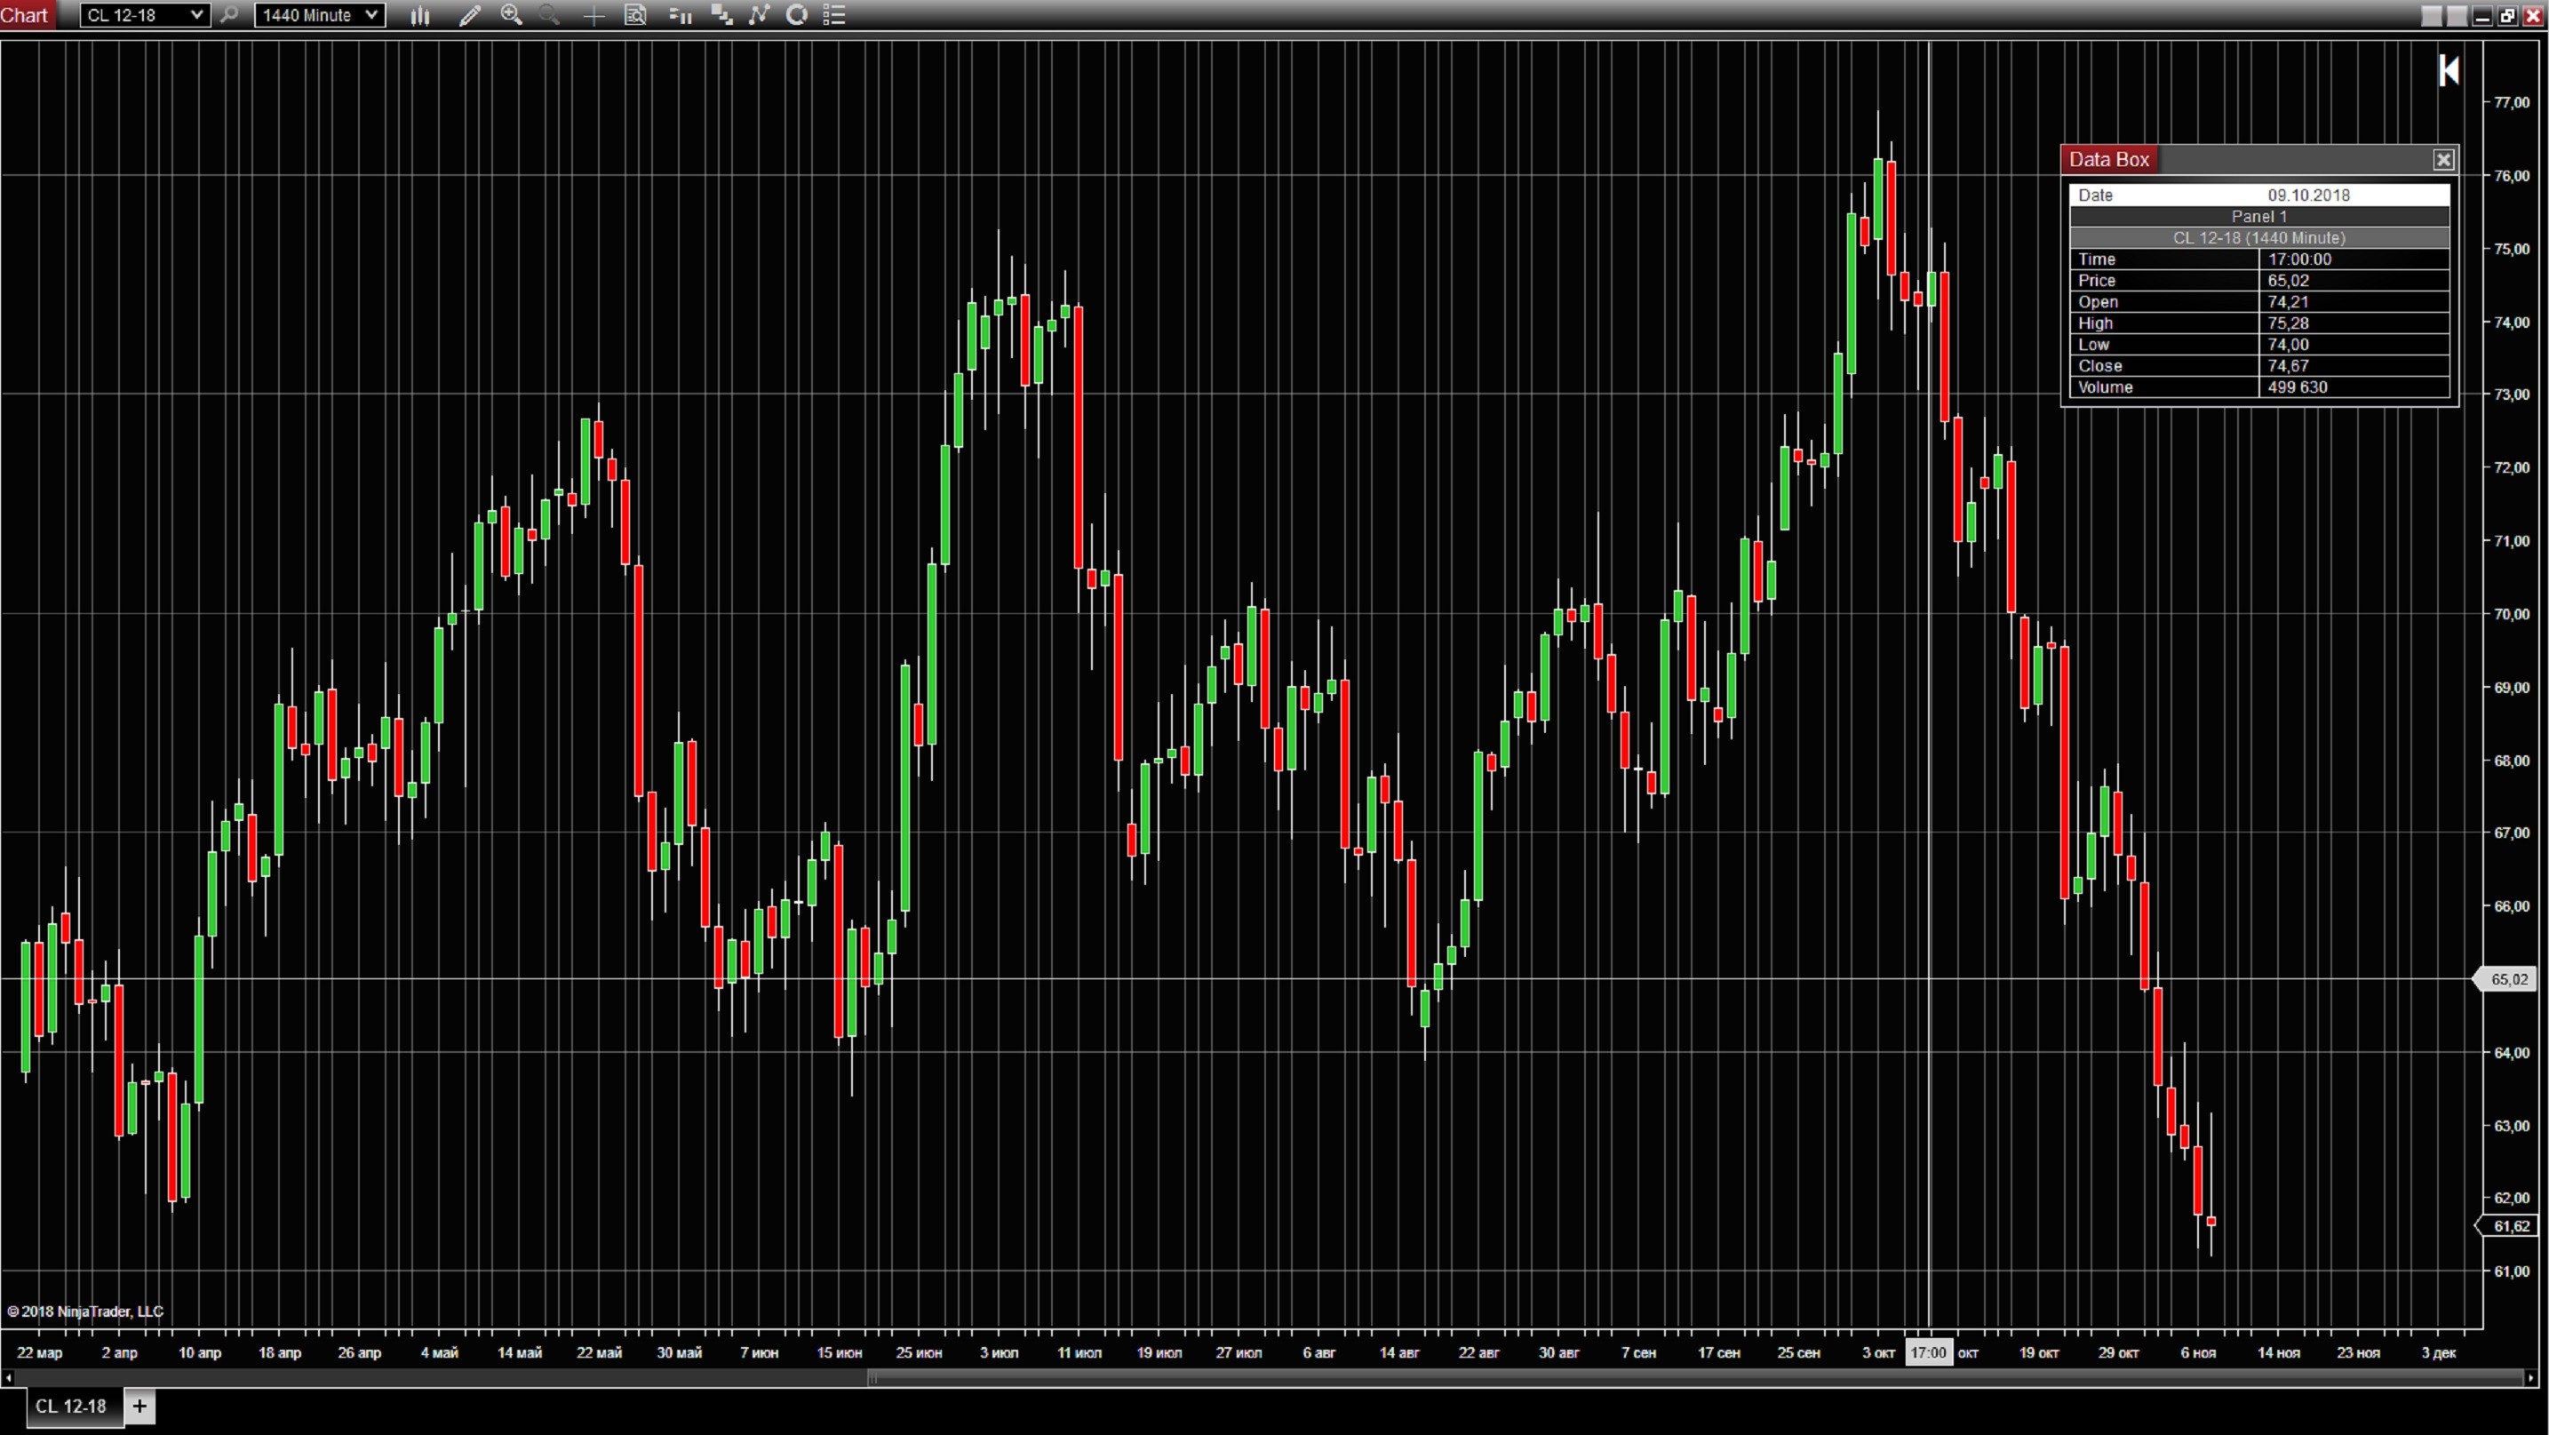Screen dimensions: 2549x1435
Task: Close the Data Box panel
Action: (2443, 159)
